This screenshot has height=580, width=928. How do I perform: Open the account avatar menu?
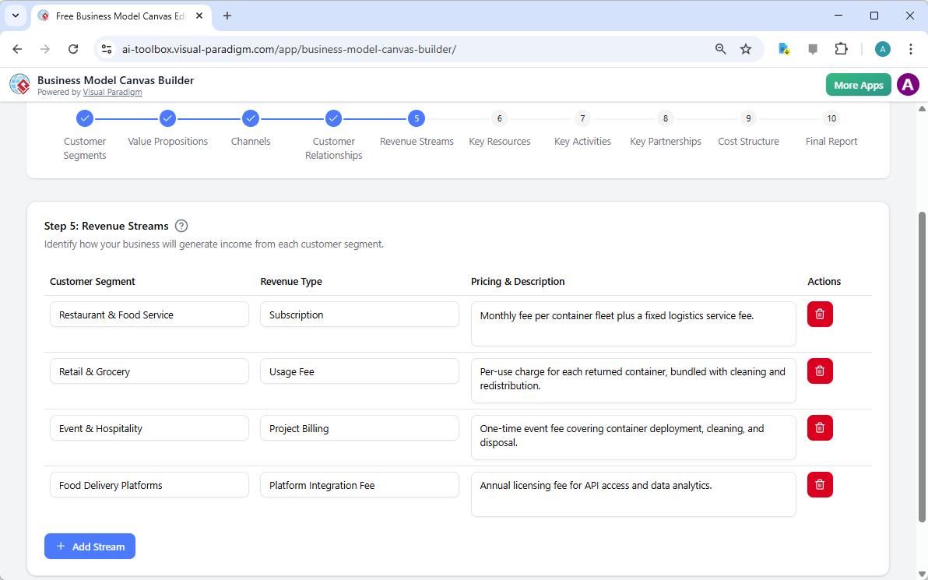[908, 84]
